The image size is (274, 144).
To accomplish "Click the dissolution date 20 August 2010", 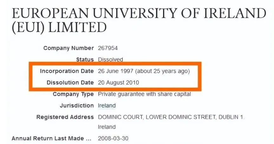I will (x=119, y=82).
